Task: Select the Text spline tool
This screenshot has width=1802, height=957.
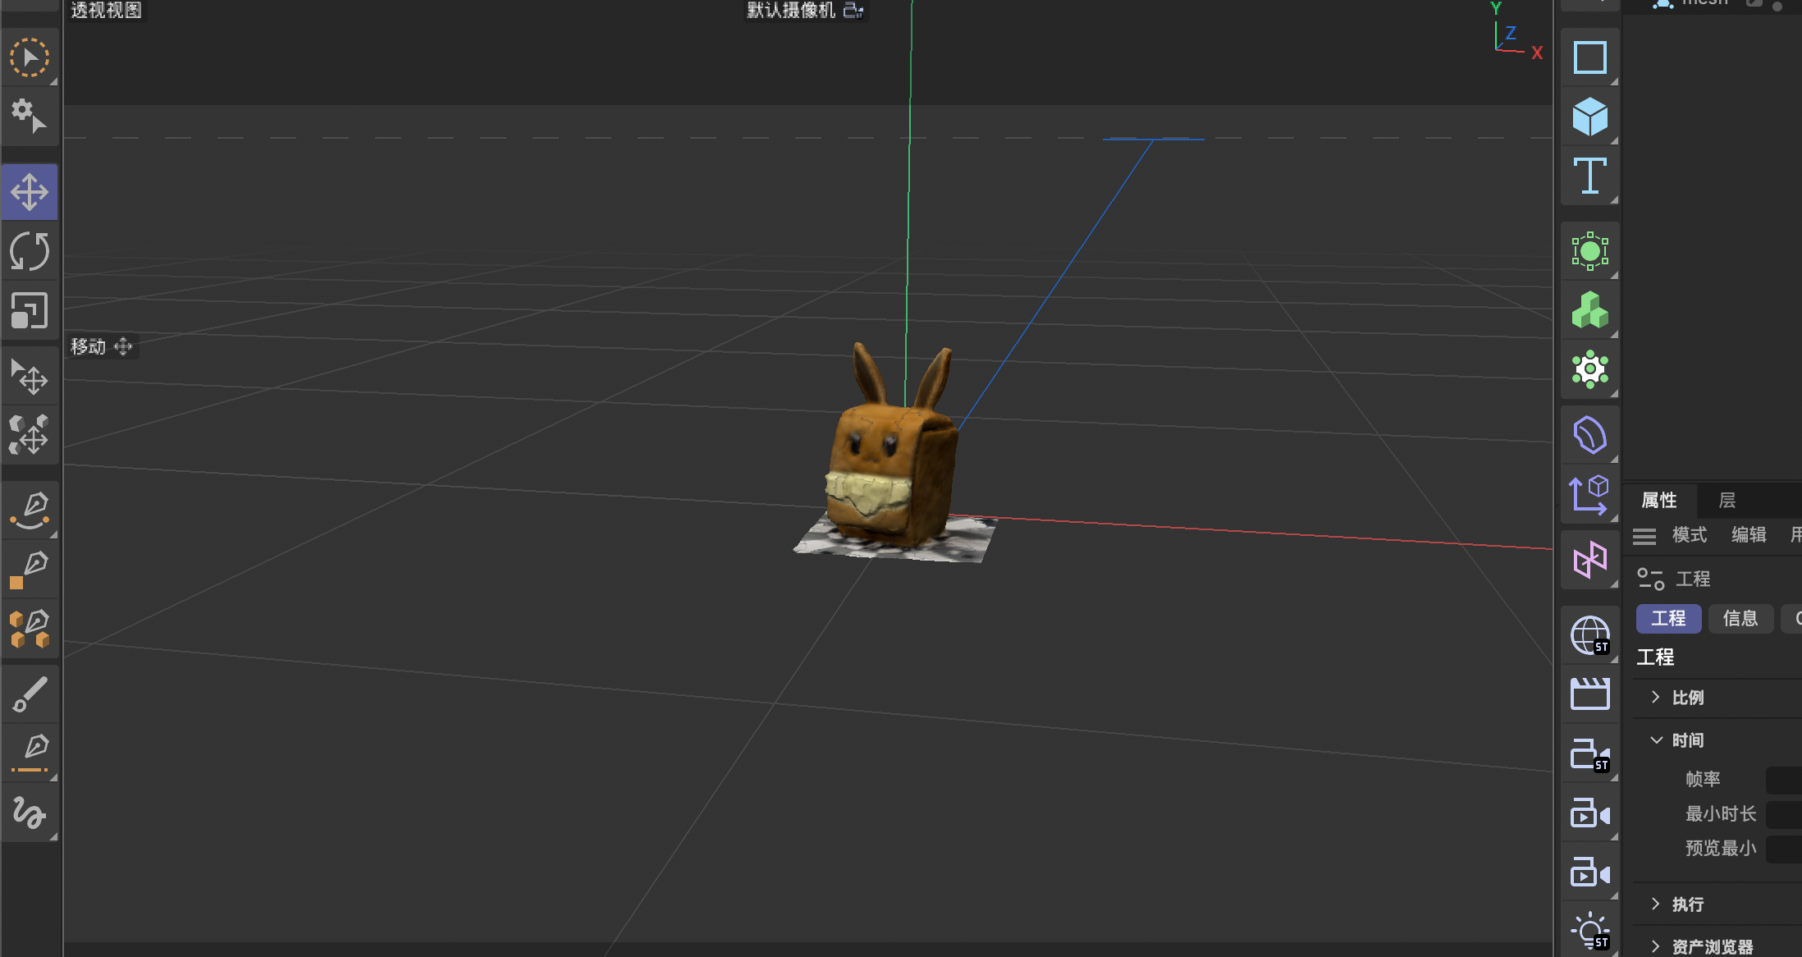Action: click(1590, 175)
